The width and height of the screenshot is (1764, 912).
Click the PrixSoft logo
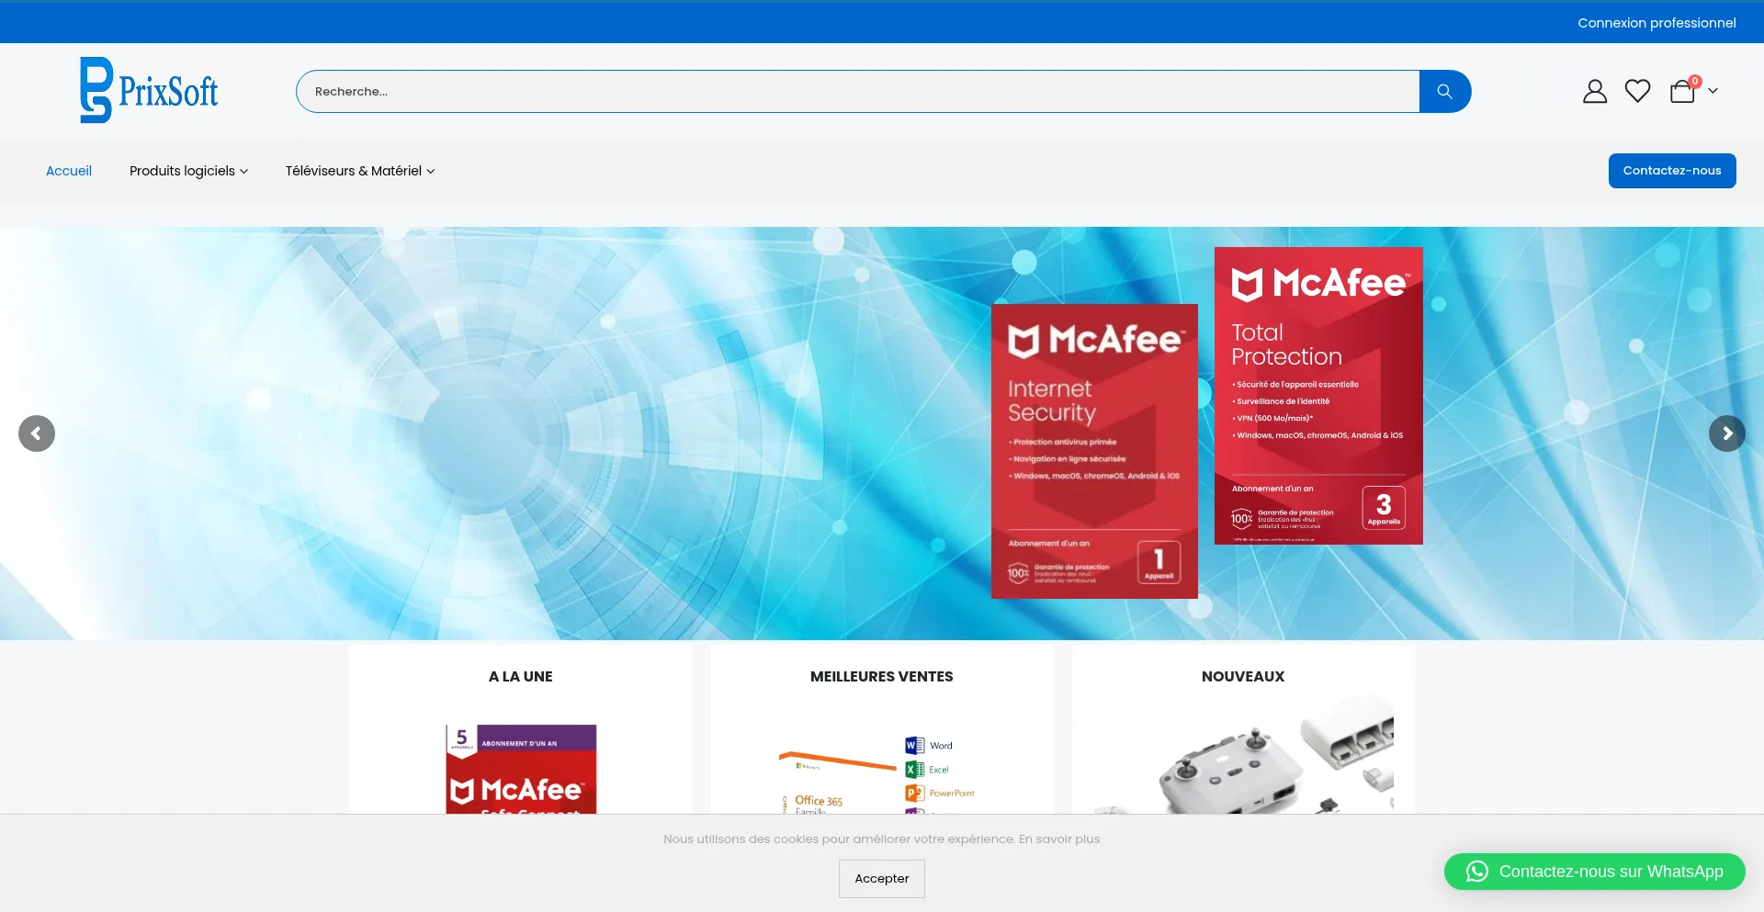149,90
